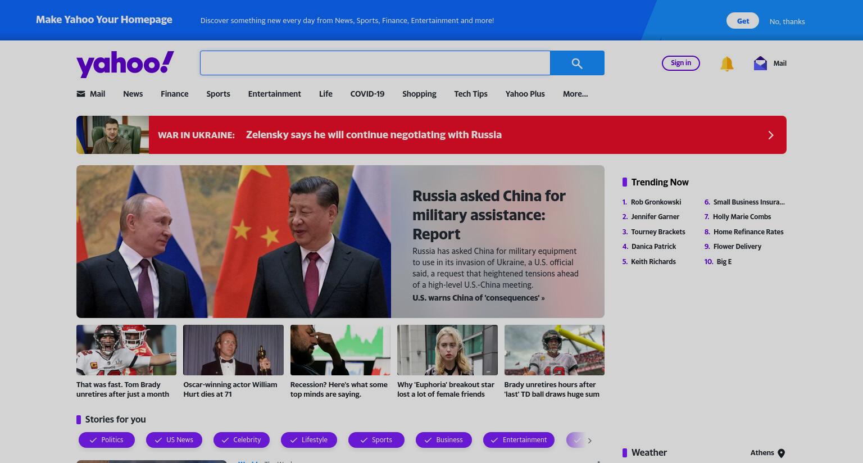Click the weather location pin icon
Image resolution: width=863 pixels, height=463 pixels.
click(x=781, y=453)
